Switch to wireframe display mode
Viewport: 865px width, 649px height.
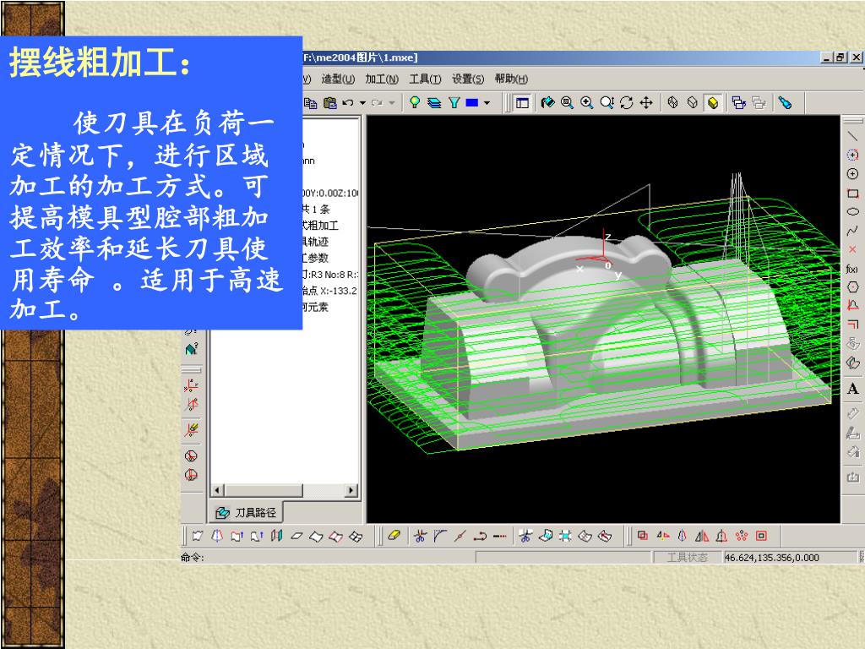[x=672, y=102]
